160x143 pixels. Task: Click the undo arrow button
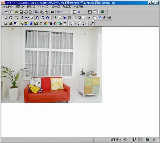click(59, 12)
